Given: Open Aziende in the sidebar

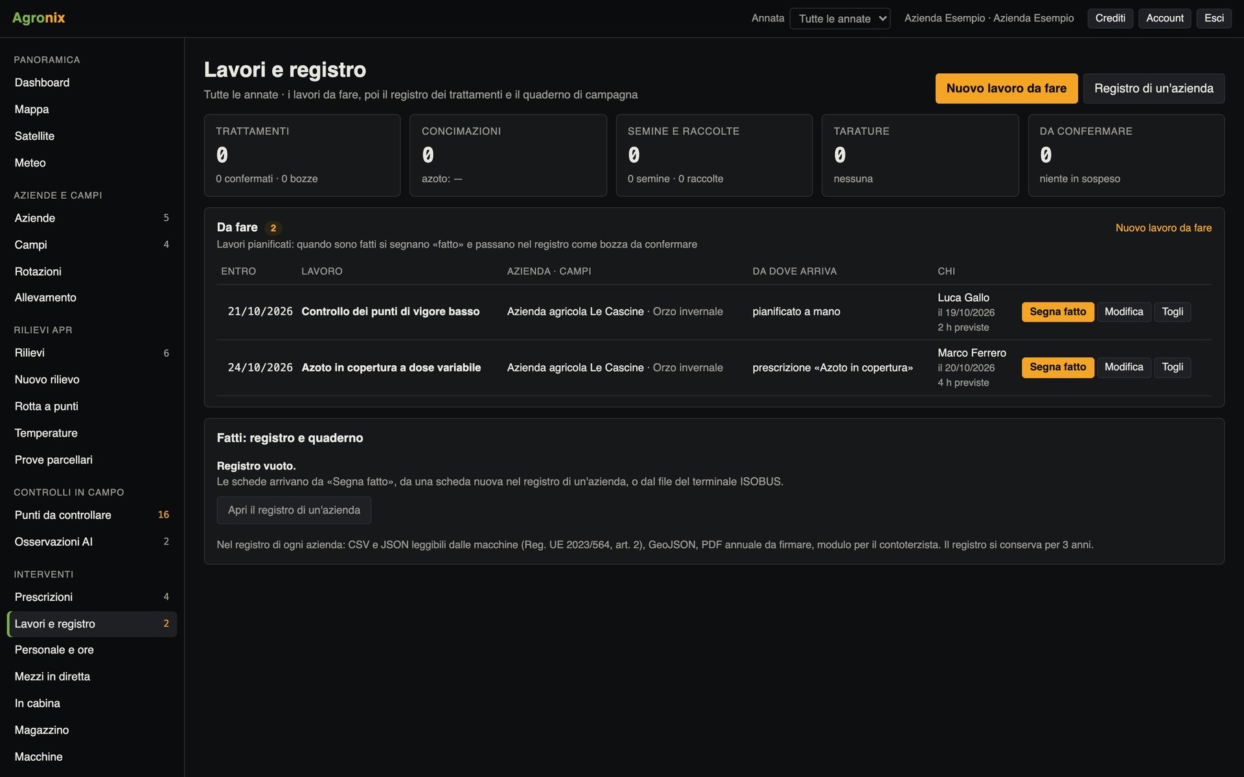Looking at the screenshot, I should [92, 218].
